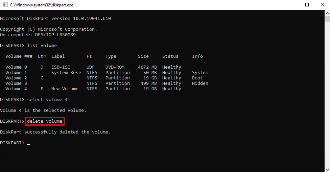Click the 'Info' column header
Image resolution: width=330 pixels, height=172 pixels.
point(197,56)
